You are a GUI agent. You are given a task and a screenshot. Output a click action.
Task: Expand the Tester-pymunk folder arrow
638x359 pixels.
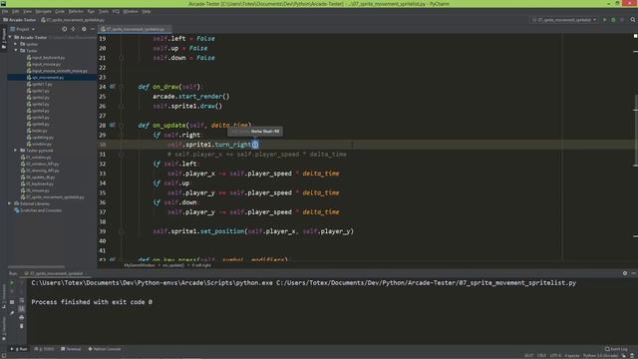pyautogui.click(x=16, y=151)
